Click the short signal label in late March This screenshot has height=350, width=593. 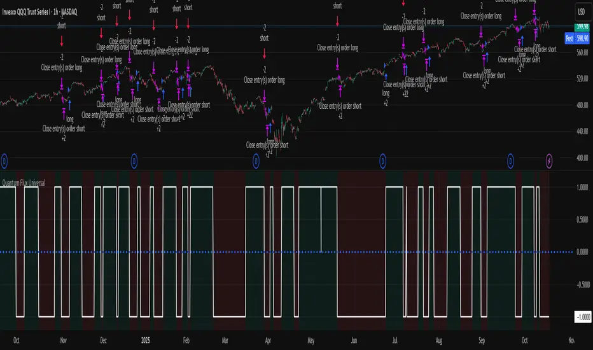coord(264,38)
